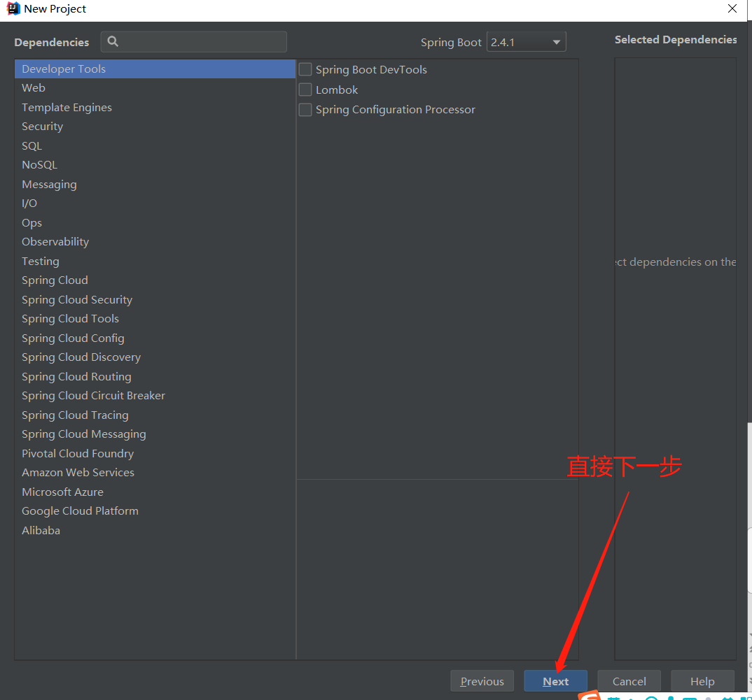The image size is (752, 700).
Task: Open Spring Cloud Tracing category
Action: (155, 415)
